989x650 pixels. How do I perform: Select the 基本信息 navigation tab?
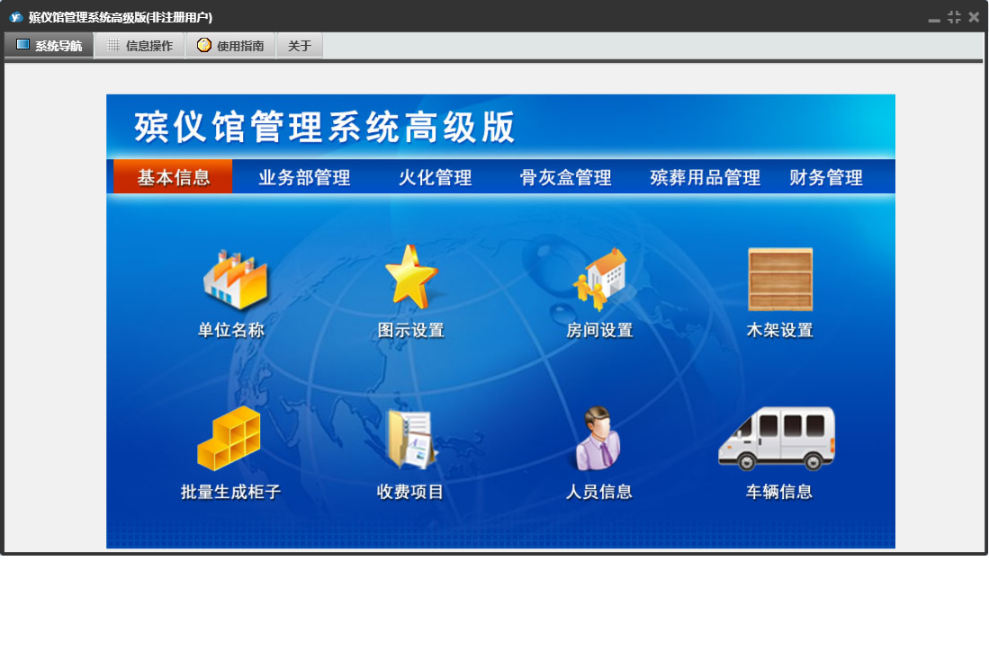[173, 177]
